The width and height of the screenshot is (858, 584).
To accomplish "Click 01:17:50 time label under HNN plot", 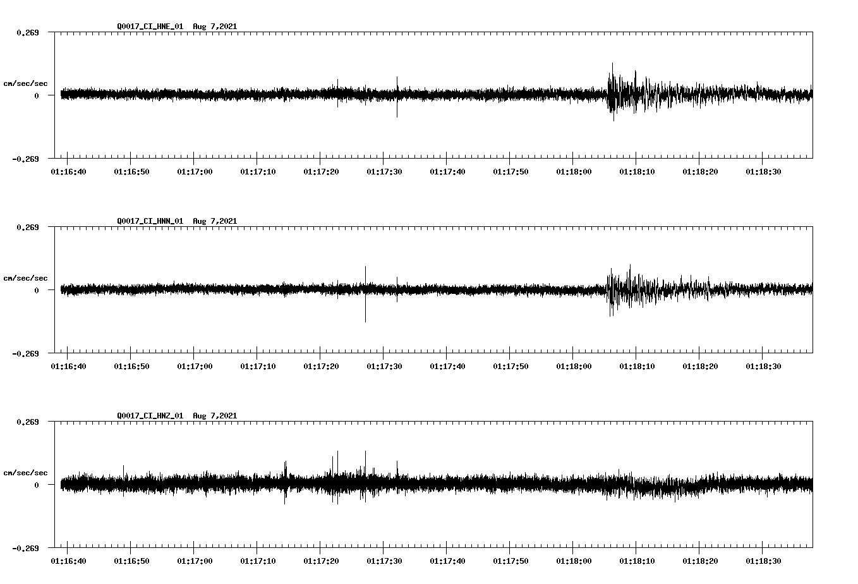I will click(x=511, y=367).
